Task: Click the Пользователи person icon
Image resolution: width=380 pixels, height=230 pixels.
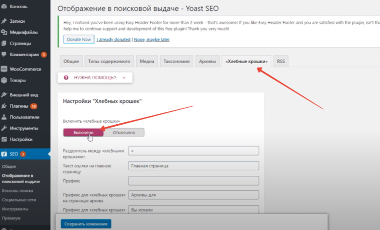Action: pos(4,117)
